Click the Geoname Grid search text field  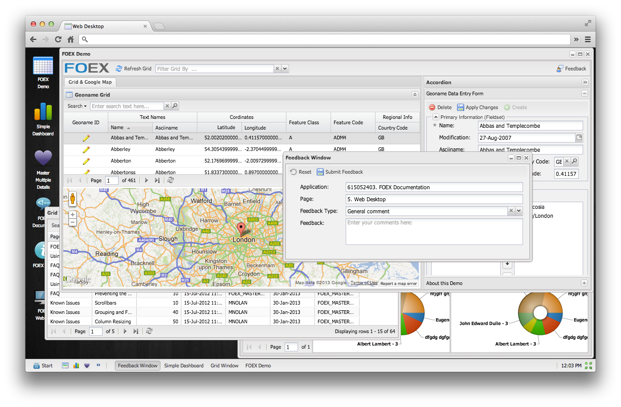tap(127, 106)
